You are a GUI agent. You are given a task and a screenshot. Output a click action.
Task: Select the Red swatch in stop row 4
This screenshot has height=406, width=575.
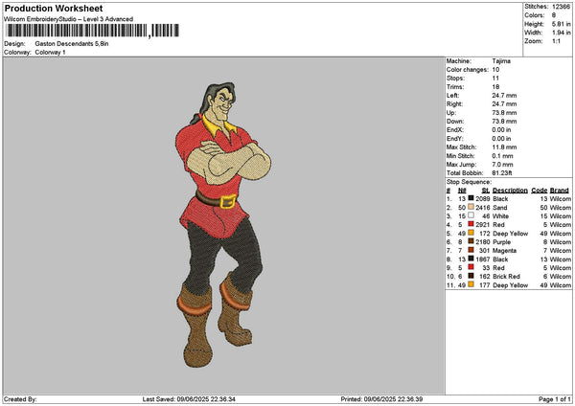pos(471,224)
